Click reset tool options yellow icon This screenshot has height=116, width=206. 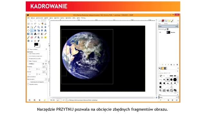pyautogui.click(x=44, y=100)
